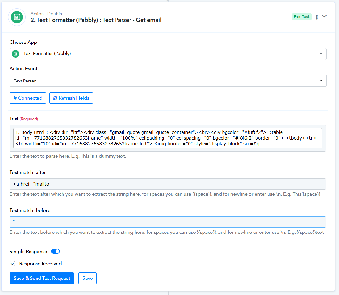
Task: Collapse the step using the header chevron
Action: tap(324, 16)
